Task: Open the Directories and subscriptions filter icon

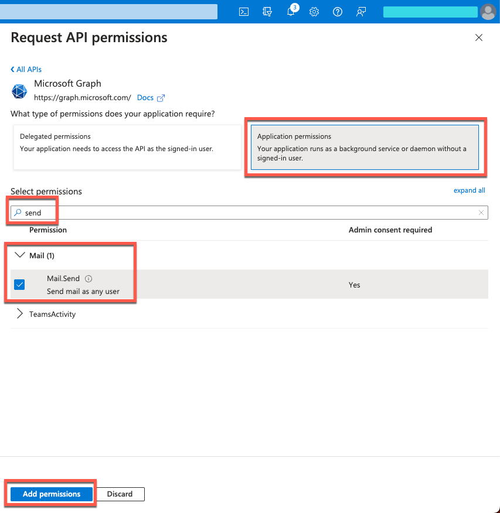Action: (267, 11)
